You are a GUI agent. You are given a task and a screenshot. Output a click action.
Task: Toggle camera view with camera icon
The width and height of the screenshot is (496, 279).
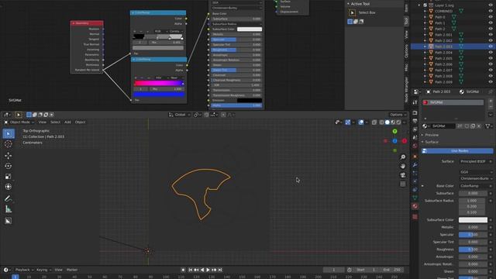(403, 175)
